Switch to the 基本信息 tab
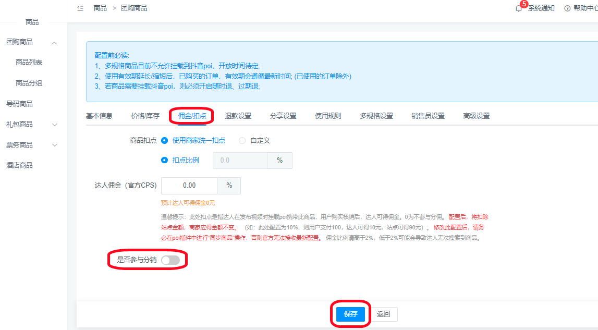Image resolution: width=598 pixels, height=330 pixels. point(99,116)
